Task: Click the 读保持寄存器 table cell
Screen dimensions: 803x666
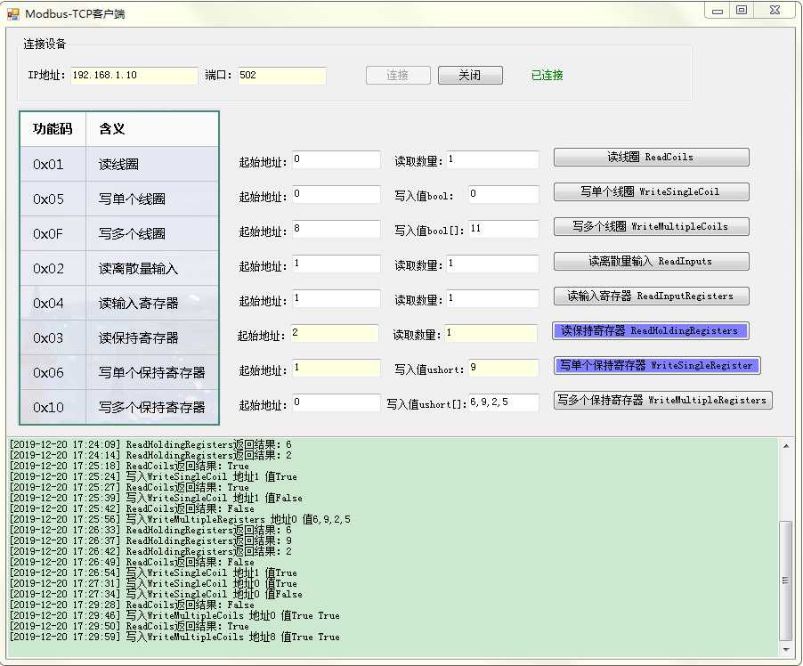Action: point(152,337)
